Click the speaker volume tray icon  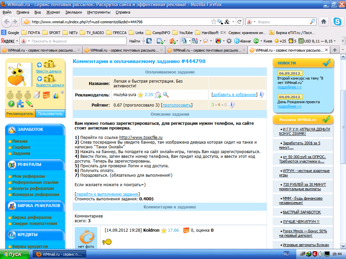coord(321,254)
